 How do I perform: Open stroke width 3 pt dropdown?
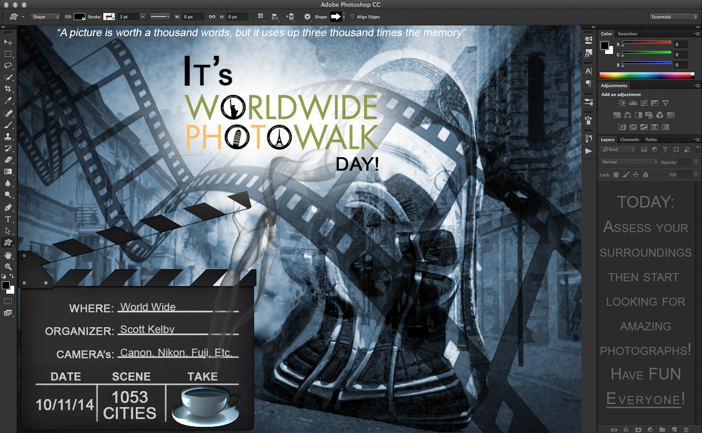(143, 17)
